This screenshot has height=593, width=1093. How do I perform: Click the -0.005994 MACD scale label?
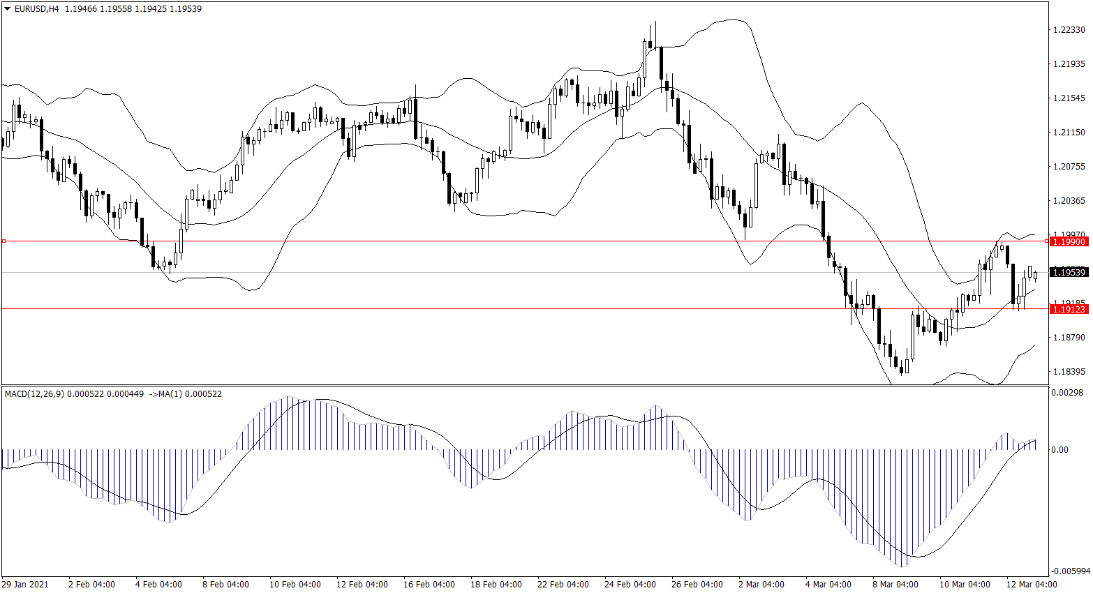click(x=1070, y=571)
